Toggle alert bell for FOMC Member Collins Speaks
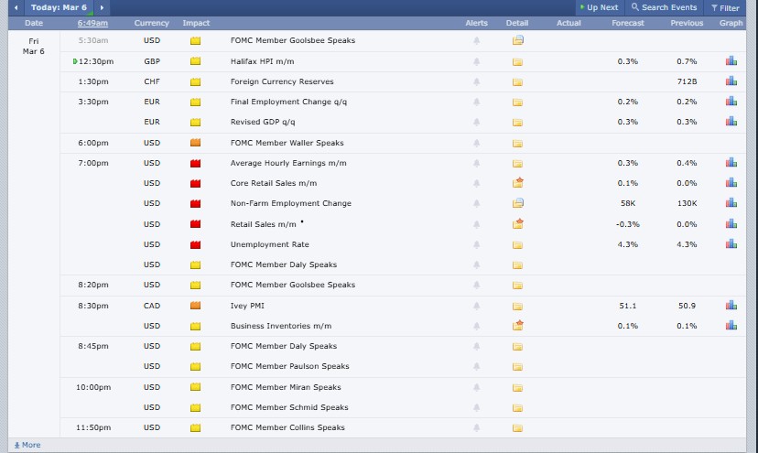 [476, 427]
